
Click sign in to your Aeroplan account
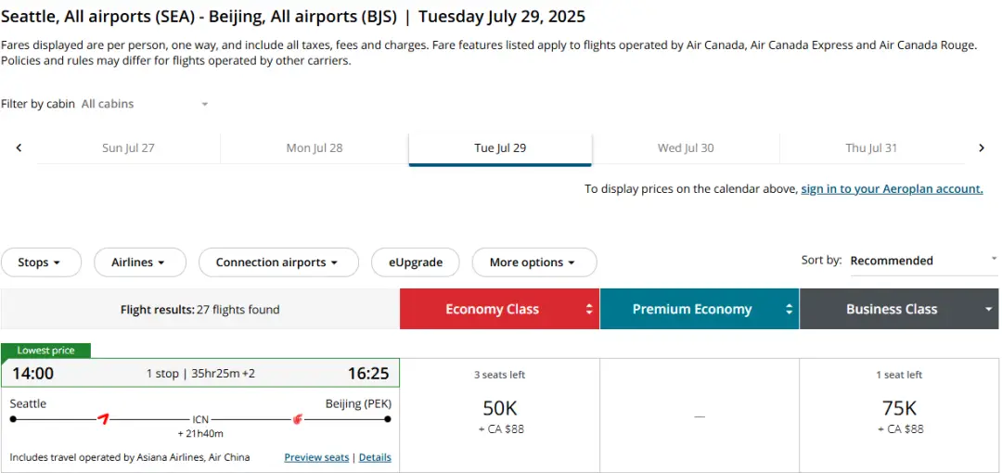click(892, 189)
